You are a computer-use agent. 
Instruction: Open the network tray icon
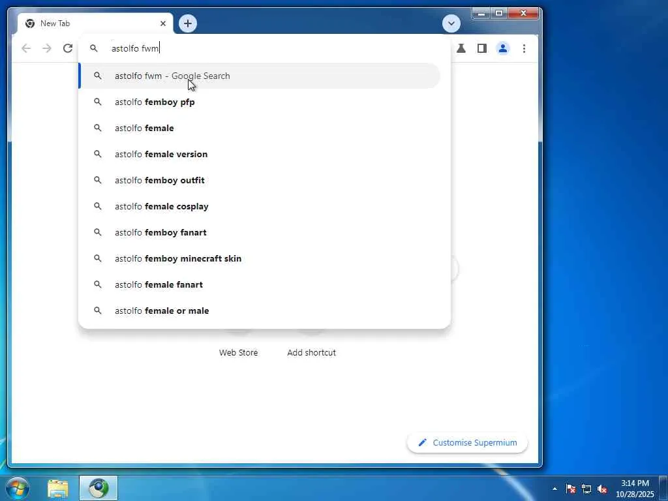point(586,489)
